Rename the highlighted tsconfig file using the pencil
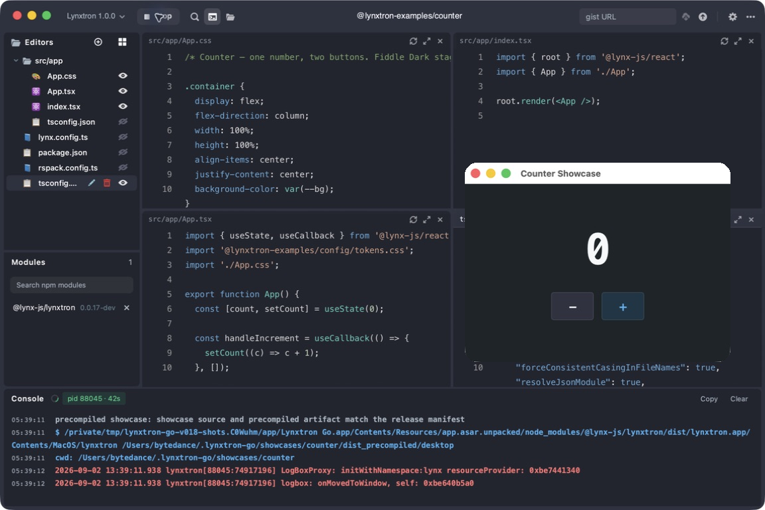The height and width of the screenshot is (510, 765). click(x=91, y=183)
